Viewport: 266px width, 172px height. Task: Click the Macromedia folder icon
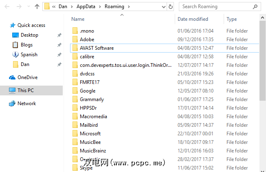point(75,117)
